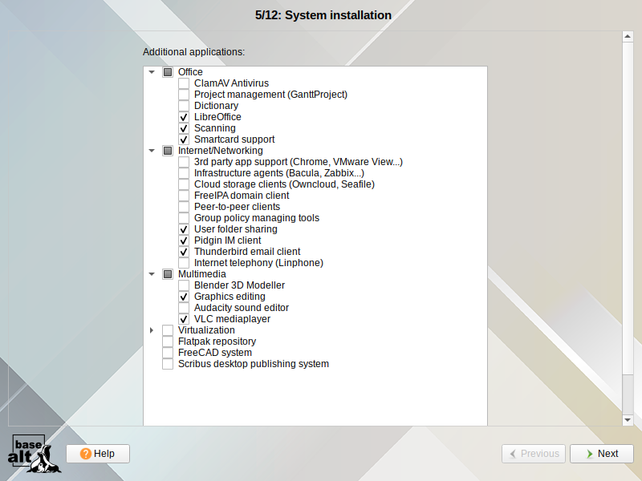Select the Office label text
The width and height of the screenshot is (642, 481).
click(190, 72)
